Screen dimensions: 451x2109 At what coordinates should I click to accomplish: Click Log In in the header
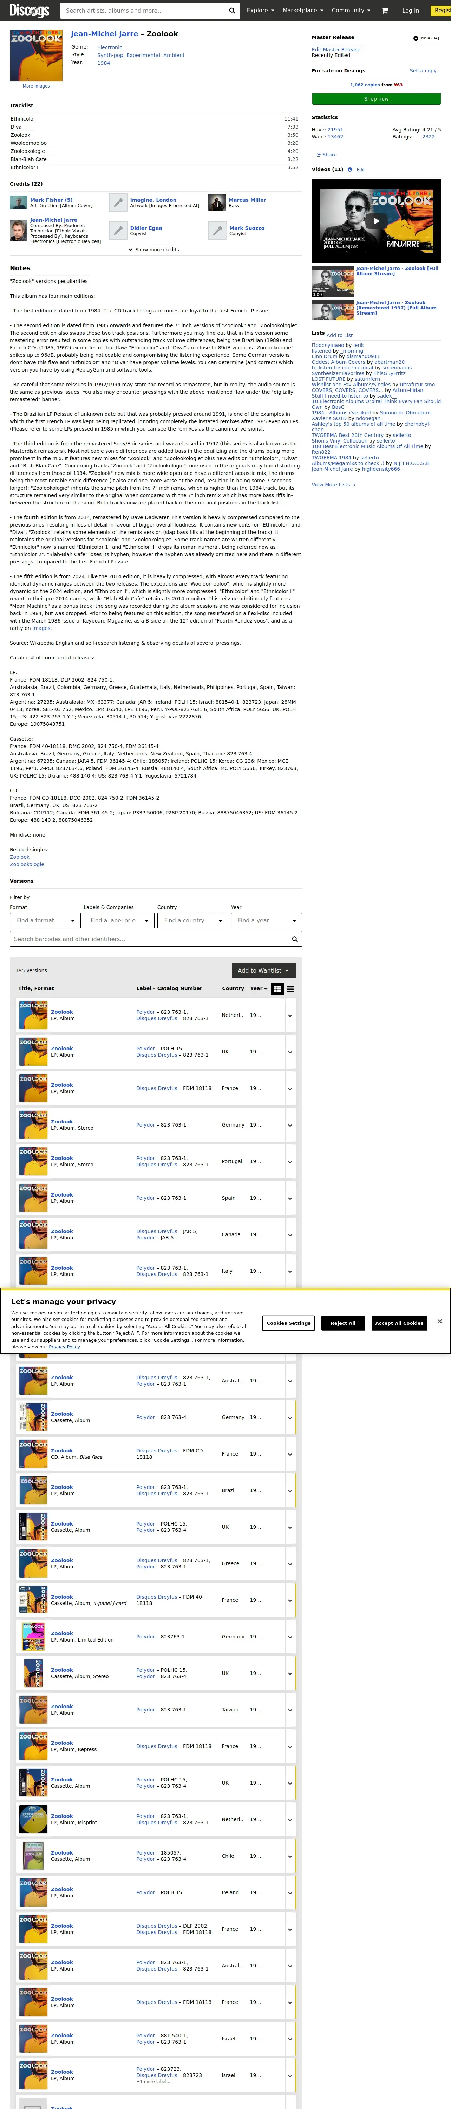point(411,11)
